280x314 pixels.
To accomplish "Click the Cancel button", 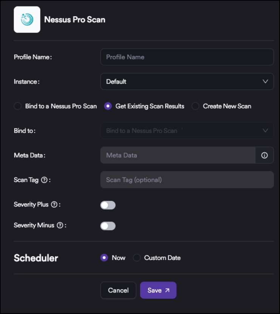I will tap(118, 290).
